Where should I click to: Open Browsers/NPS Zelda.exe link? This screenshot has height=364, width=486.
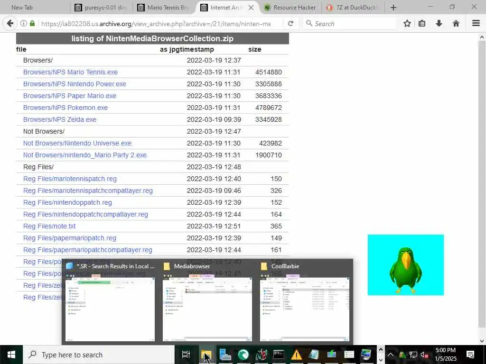click(60, 119)
